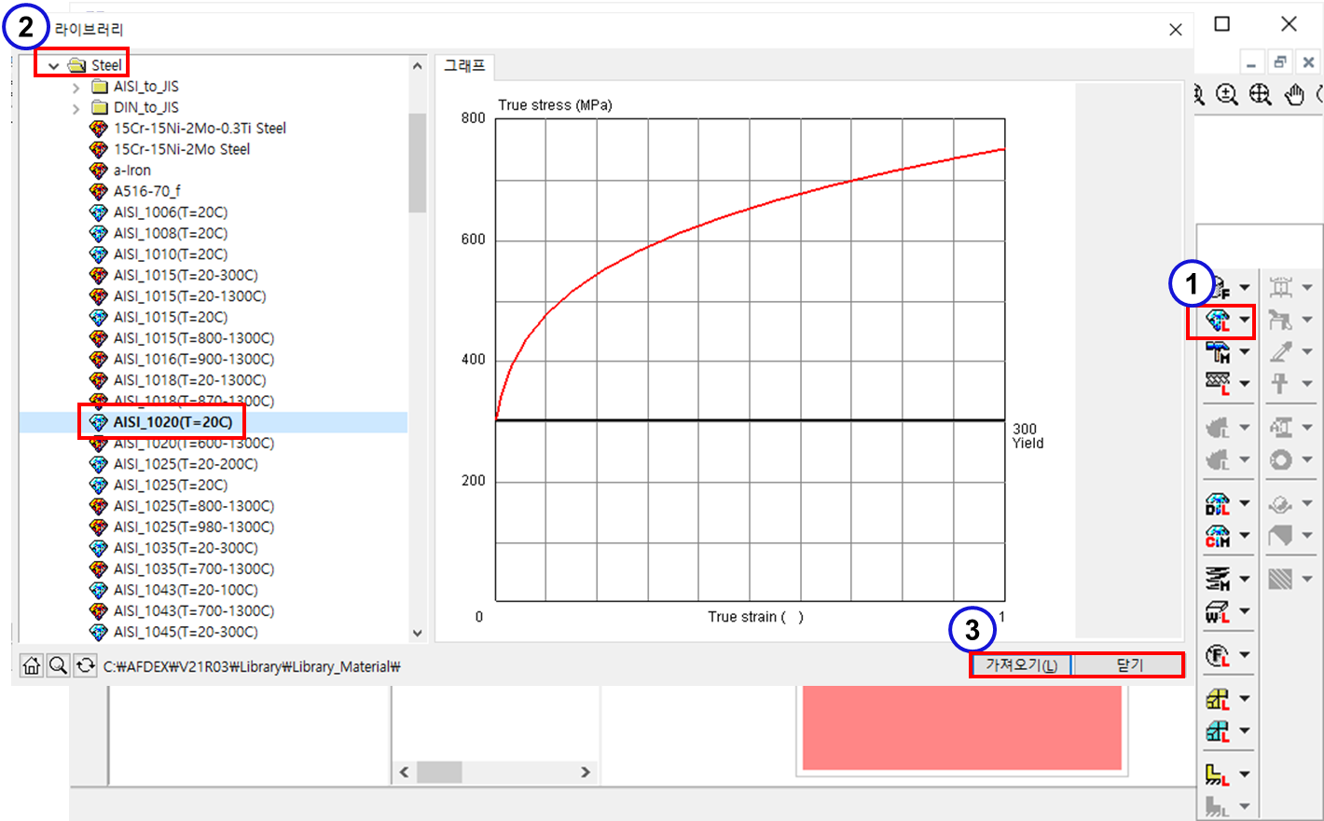The image size is (1324, 821).
Task: Collapse the Steel folder in tree
Action: (x=53, y=65)
